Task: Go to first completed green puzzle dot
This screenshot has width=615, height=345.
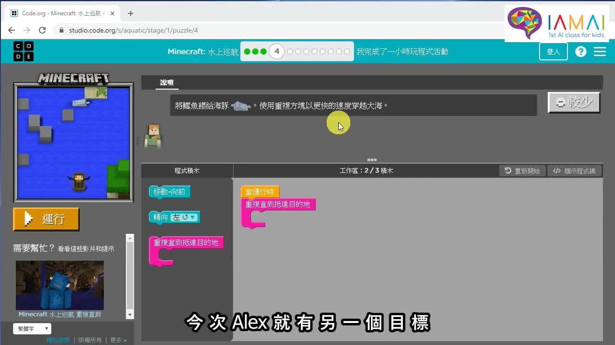Action: [247, 52]
